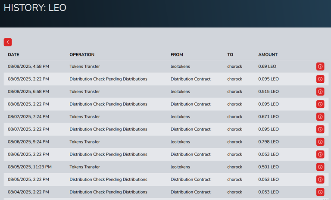Select the leo.tokens sender on 08/09/2025
331x200 pixels.
coord(180,66)
